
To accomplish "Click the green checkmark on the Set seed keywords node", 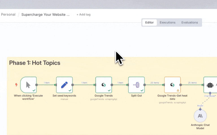I will [x=70, y=90].
